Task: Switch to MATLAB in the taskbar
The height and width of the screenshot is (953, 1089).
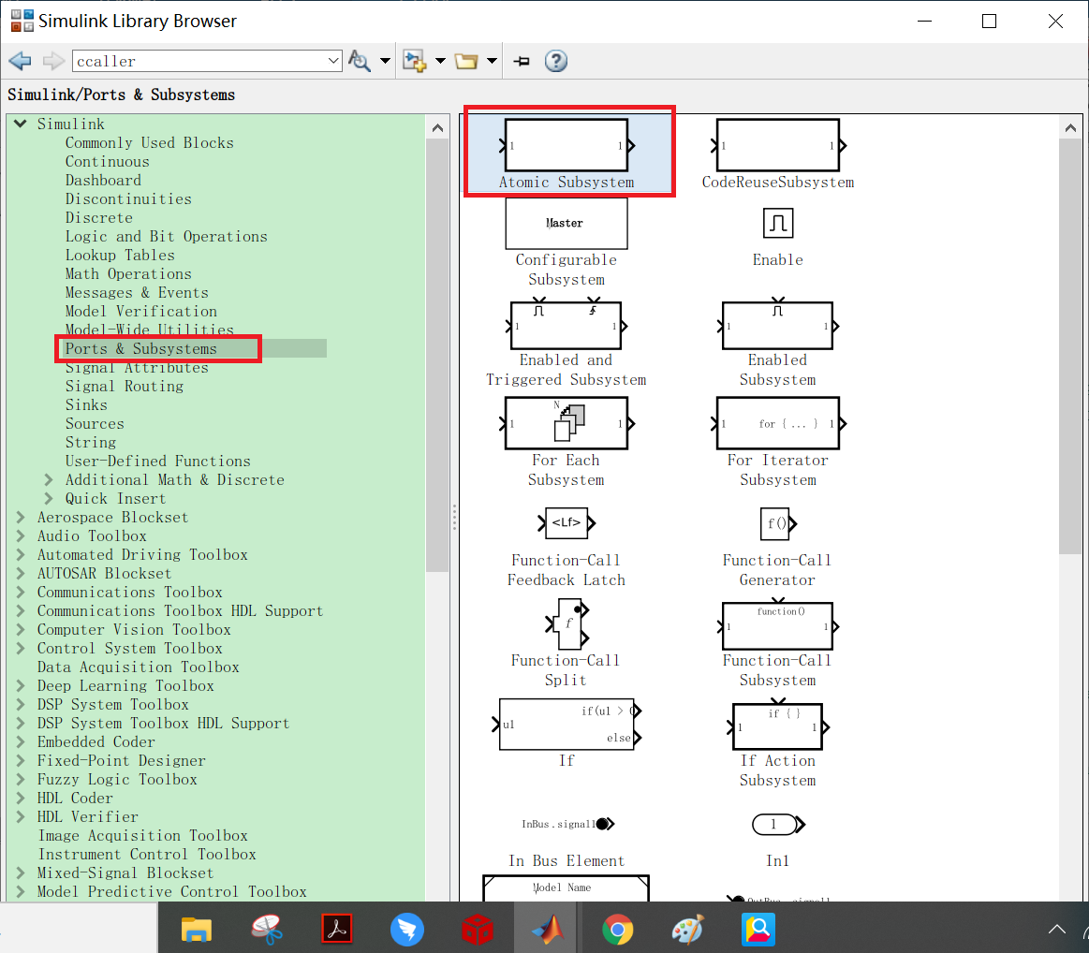Action: [x=548, y=930]
